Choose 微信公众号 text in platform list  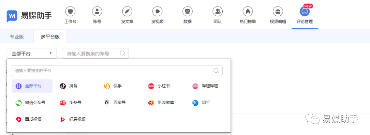(x=35, y=103)
